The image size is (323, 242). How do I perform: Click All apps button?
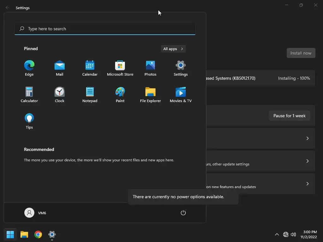(173, 49)
